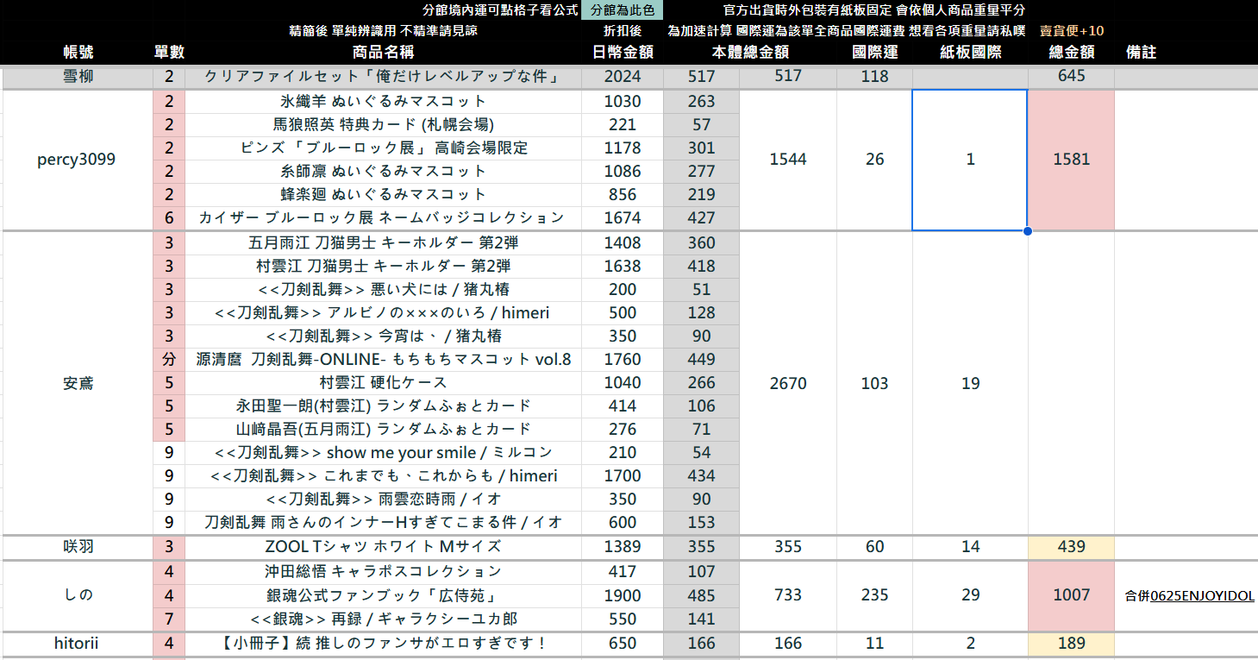The image size is (1258, 660).
Task: Select the pink total 1581 for percy3099
Action: tap(1071, 160)
